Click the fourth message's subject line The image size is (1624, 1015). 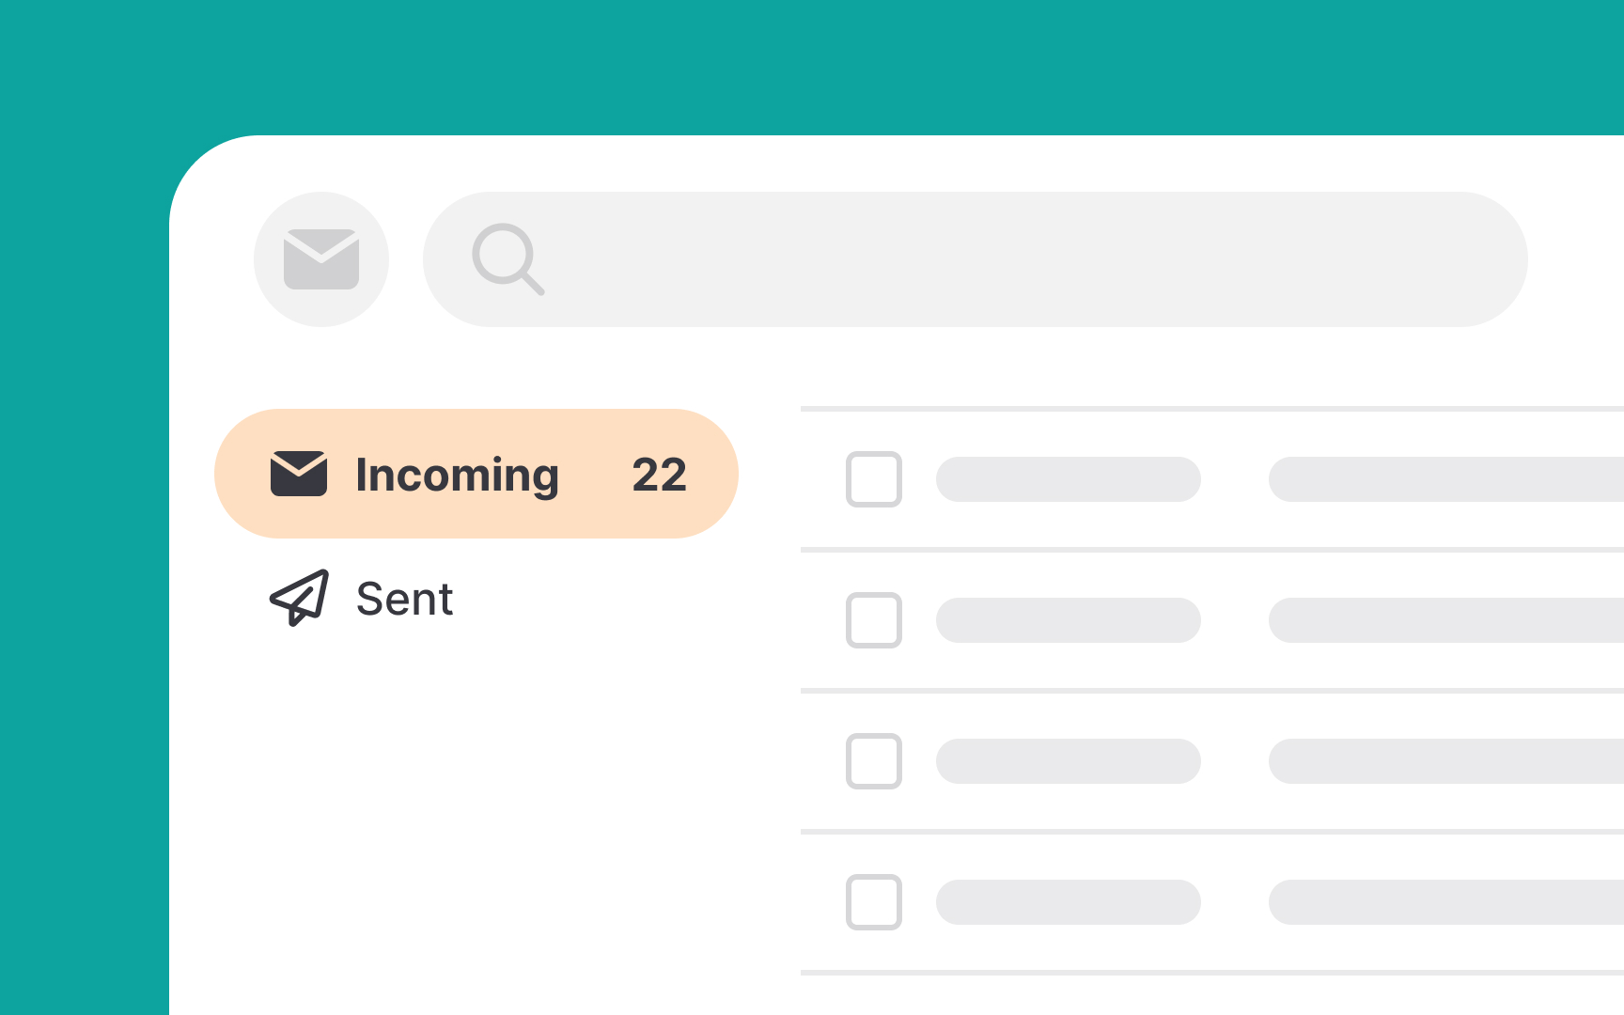[1445, 902]
